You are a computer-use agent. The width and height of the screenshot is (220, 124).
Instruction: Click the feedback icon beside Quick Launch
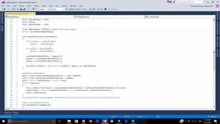pos(174,2)
